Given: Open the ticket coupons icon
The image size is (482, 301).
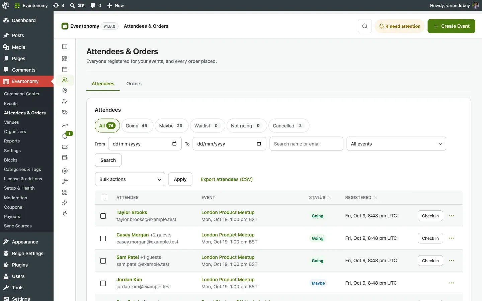Looking at the screenshot, I should [65, 147].
